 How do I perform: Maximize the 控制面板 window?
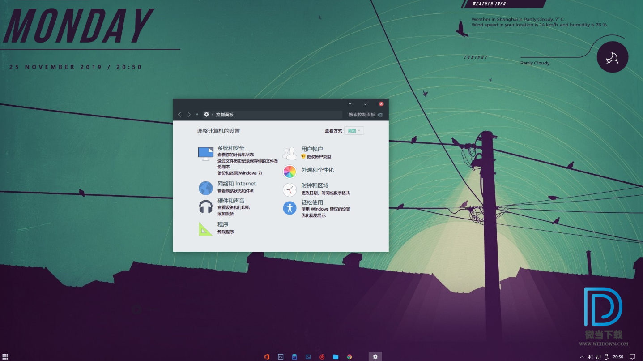click(x=366, y=104)
